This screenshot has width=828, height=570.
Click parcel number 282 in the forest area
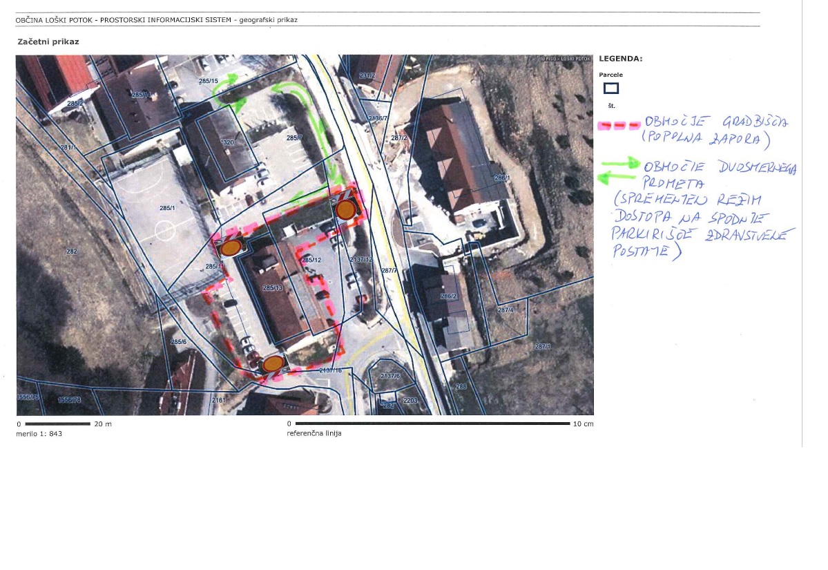pos(72,251)
